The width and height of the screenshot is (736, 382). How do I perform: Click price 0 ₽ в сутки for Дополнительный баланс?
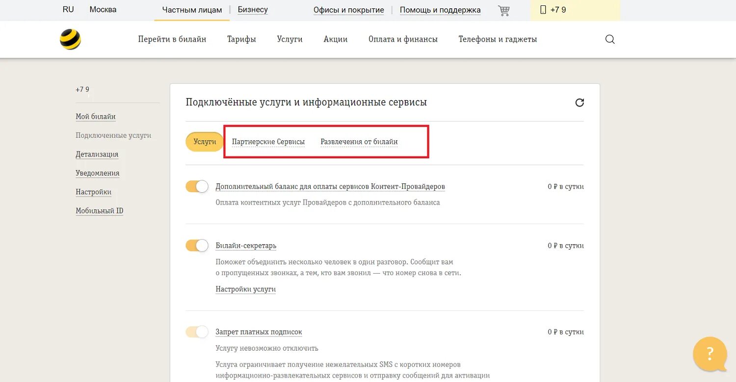point(566,187)
